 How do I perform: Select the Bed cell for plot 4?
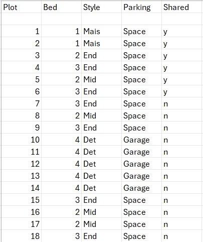pos(62,67)
